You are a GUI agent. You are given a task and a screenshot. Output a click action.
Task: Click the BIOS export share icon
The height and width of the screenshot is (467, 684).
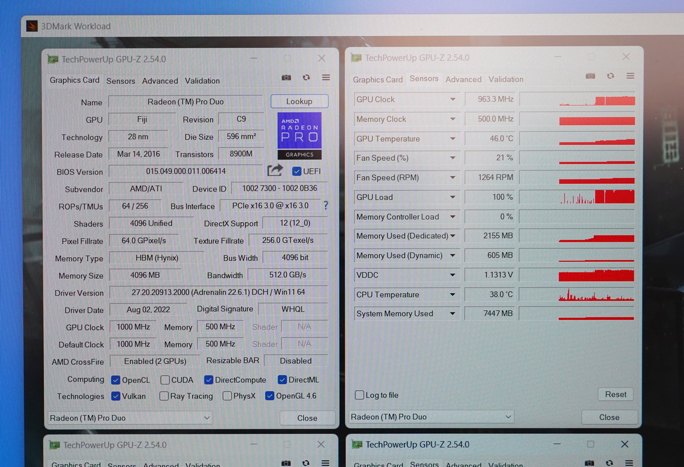click(x=275, y=170)
